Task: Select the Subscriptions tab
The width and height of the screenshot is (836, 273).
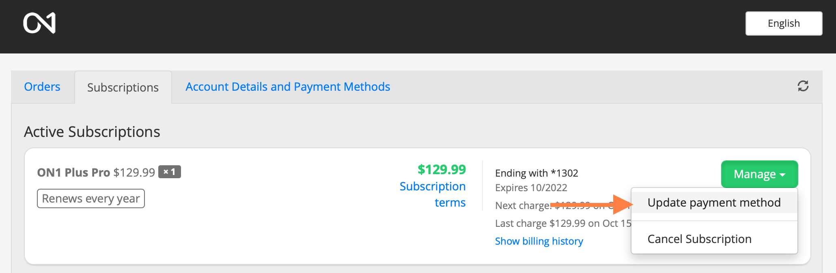Action: point(123,87)
